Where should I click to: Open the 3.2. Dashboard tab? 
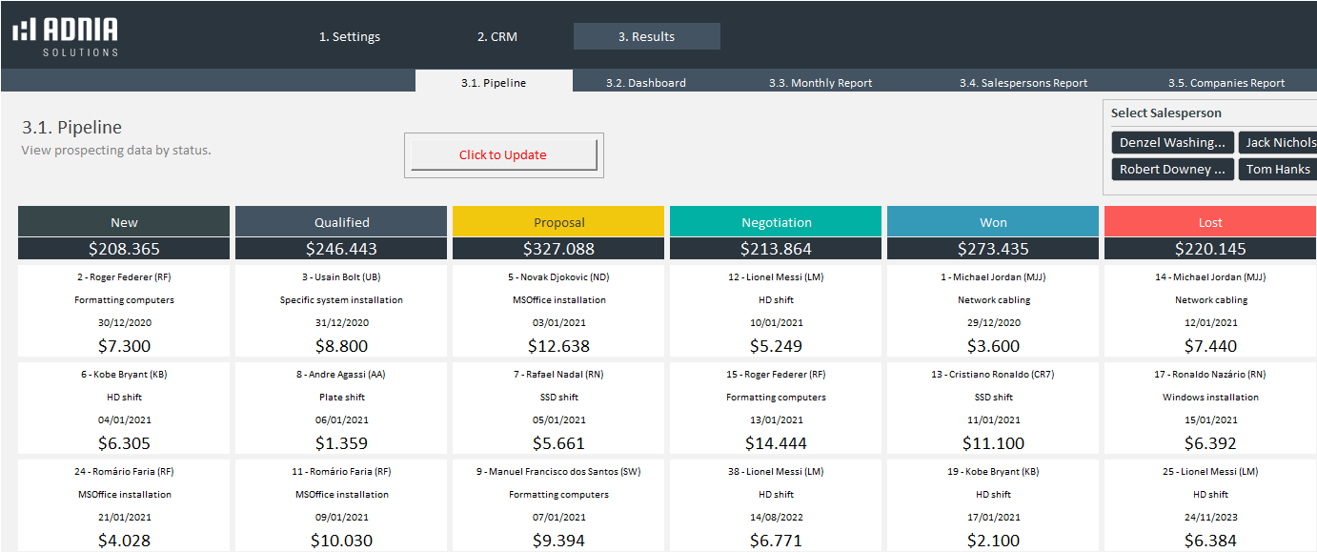click(x=645, y=83)
